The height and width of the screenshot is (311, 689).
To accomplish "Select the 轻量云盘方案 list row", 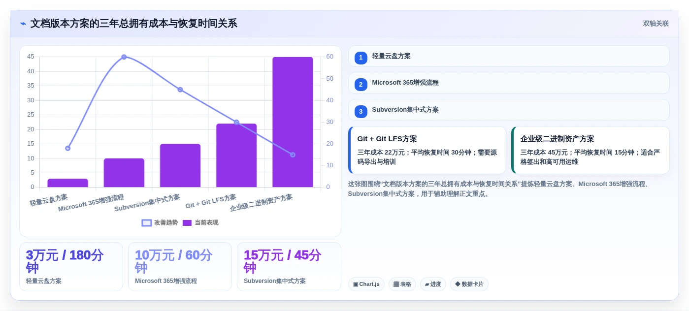I will [x=509, y=56].
